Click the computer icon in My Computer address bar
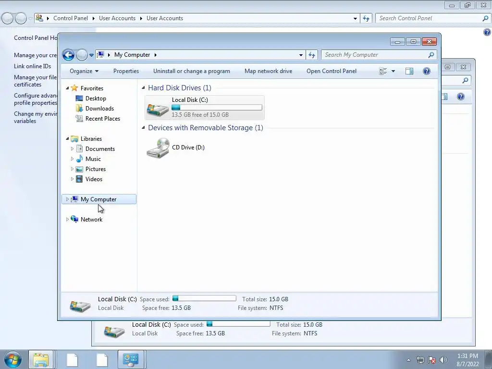 100,55
